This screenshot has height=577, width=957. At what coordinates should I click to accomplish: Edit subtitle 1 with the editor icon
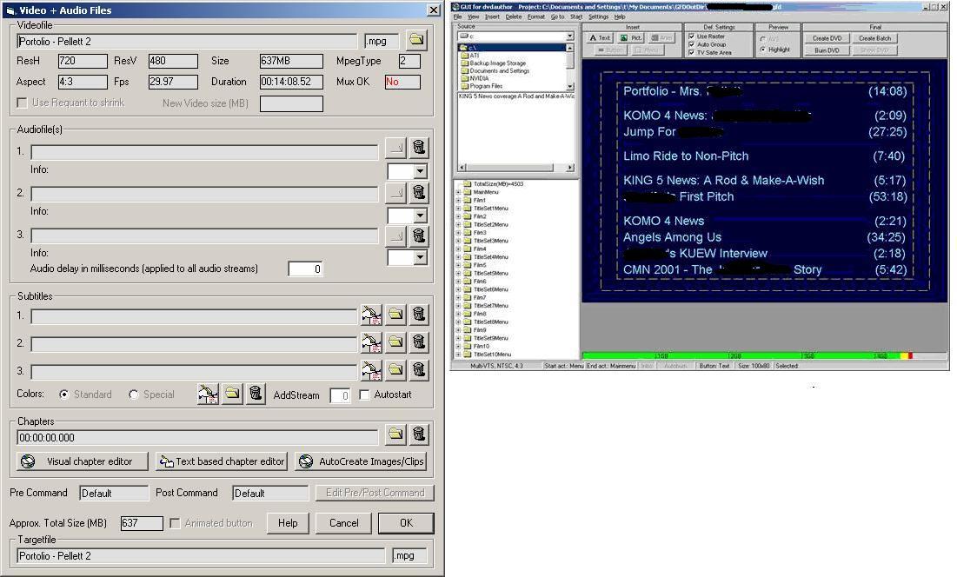click(x=371, y=315)
